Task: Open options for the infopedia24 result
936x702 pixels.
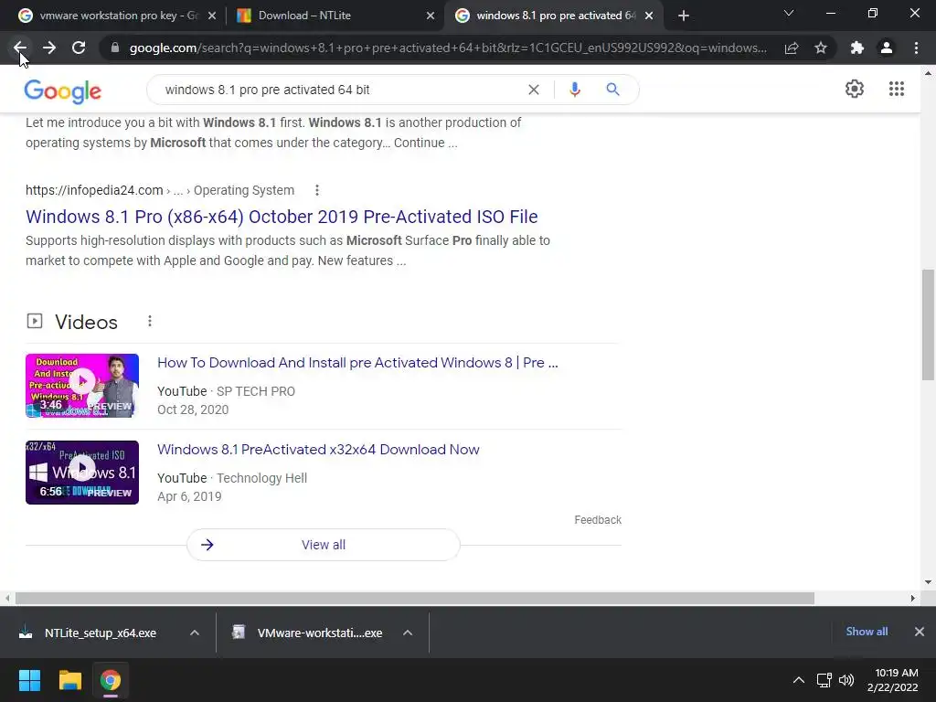Action: [317, 190]
